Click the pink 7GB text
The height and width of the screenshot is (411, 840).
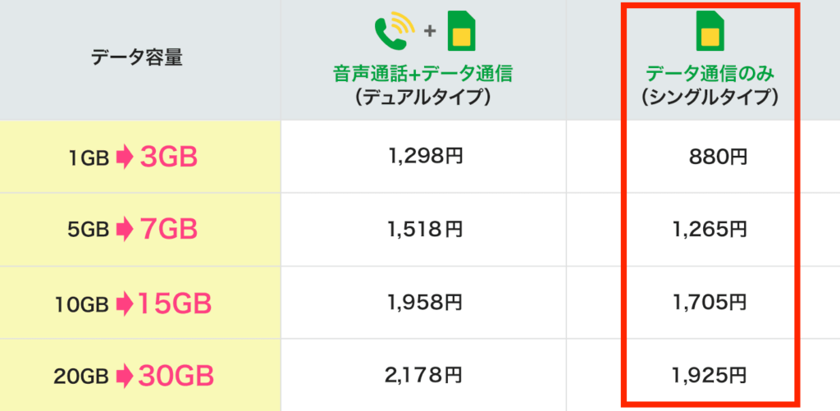(169, 231)
